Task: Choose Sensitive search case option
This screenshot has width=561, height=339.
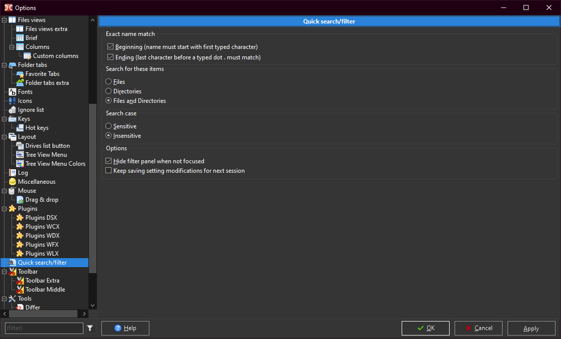Action: coord(108,126)
